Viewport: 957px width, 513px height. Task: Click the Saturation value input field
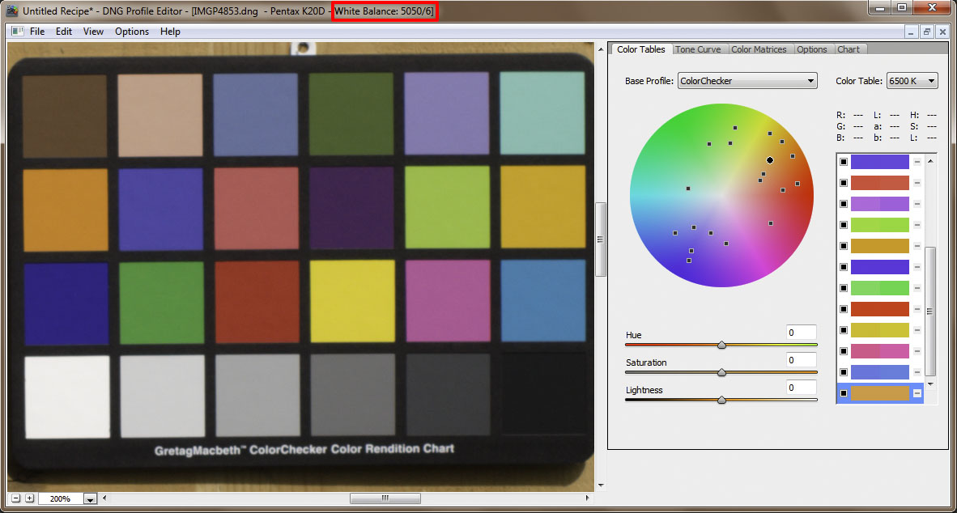(x=802, y=360)
